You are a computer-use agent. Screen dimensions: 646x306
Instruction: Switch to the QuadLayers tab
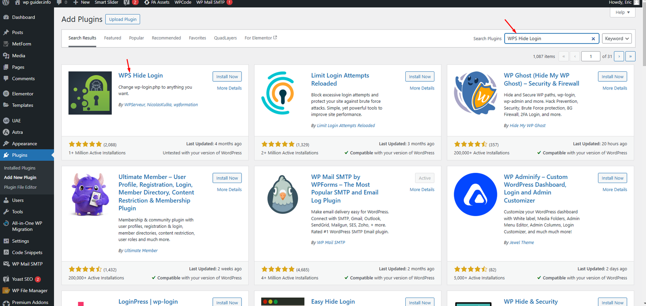[x=225, y=38]
